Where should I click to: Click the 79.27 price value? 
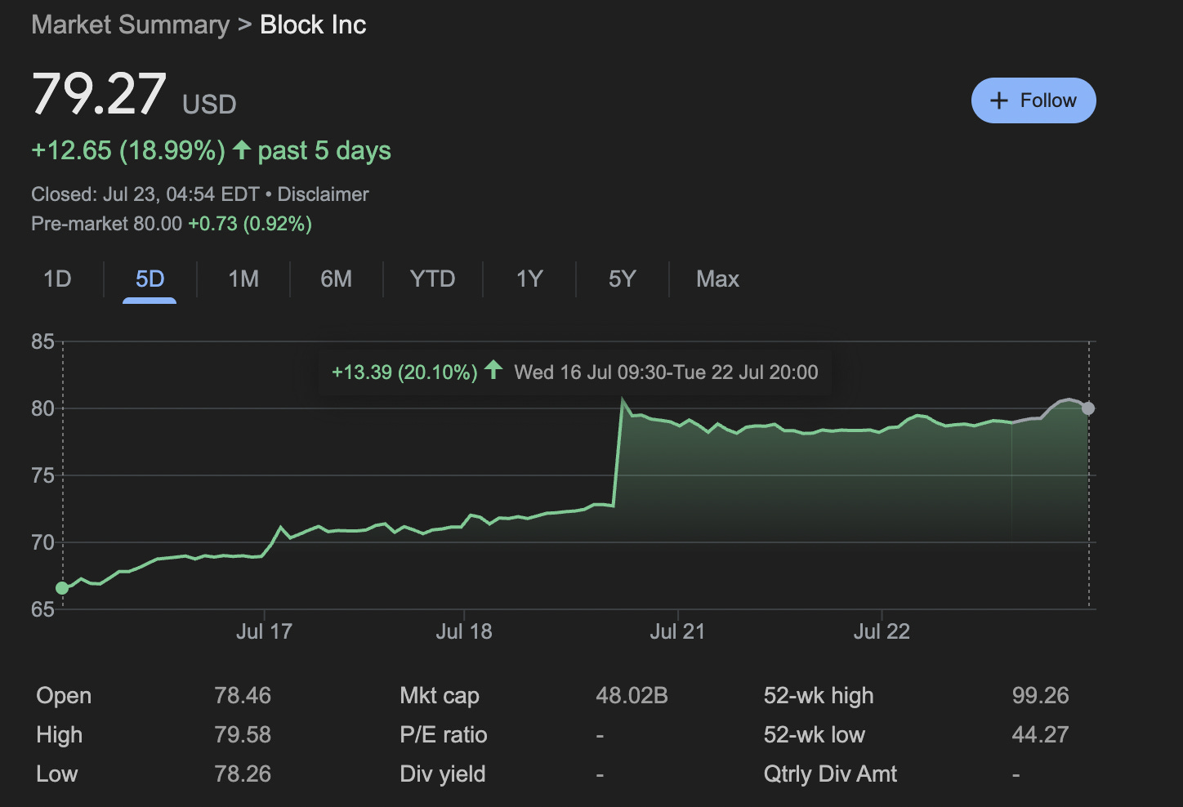tap(99, 94)
